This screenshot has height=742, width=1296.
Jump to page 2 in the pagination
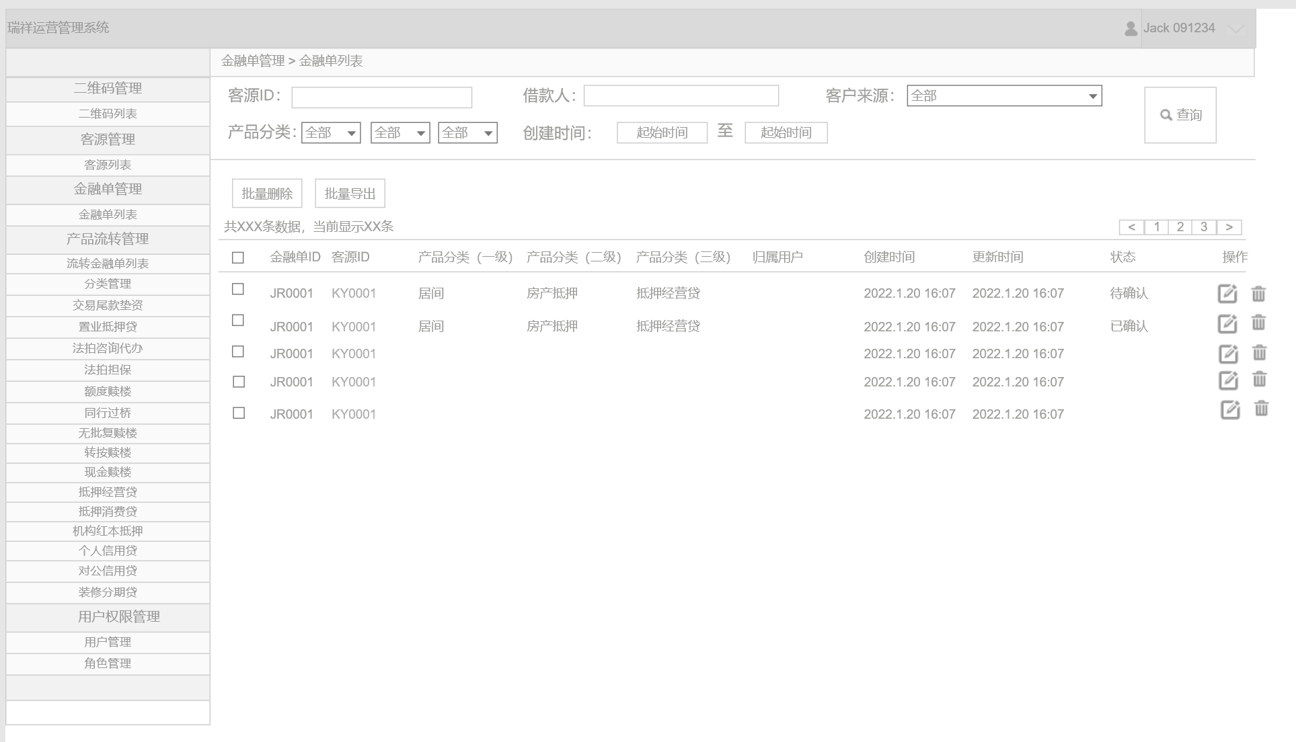[x=1180, y=227]
